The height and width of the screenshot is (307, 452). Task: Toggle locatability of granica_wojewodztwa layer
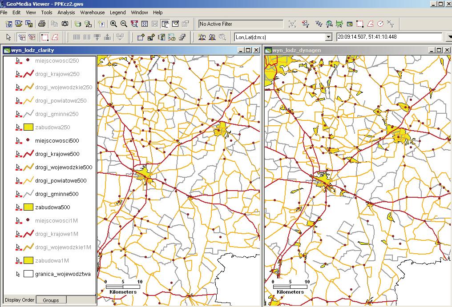click(18, 274)
